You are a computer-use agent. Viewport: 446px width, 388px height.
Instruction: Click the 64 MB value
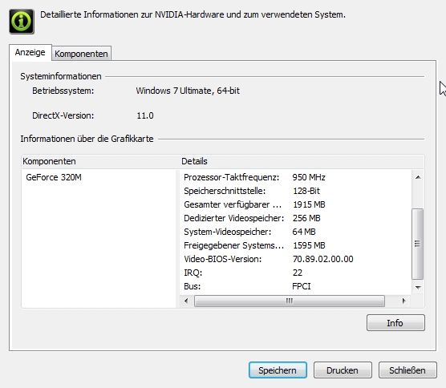coord(304,232)
